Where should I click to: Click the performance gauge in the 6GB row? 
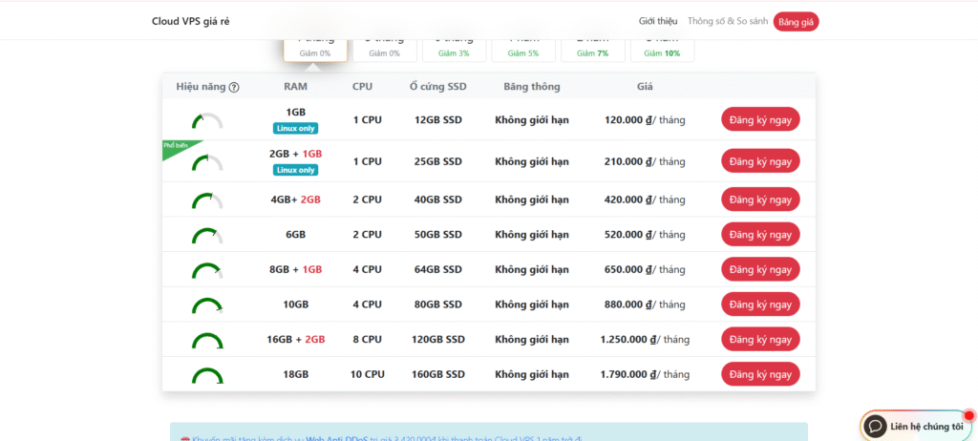click(x=207, y=235)
